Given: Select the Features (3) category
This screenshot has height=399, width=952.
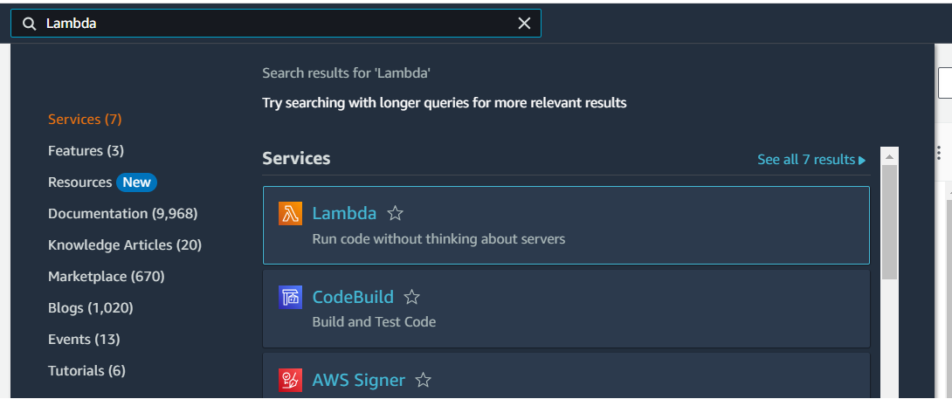Looking at the screenshot, I should pyautogui.click(x=86, y=150).
